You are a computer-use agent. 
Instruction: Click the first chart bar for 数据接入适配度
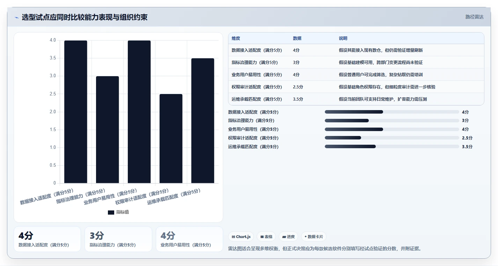(76, 112)
